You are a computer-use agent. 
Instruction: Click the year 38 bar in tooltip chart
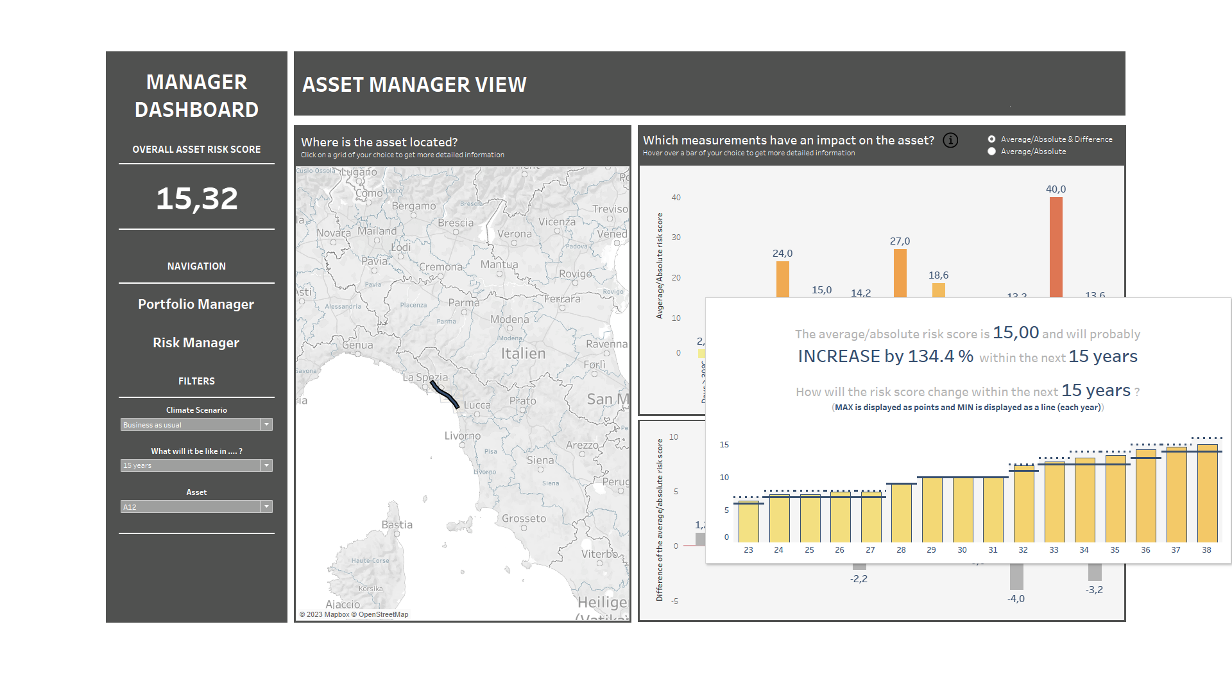coord(1207,494)
